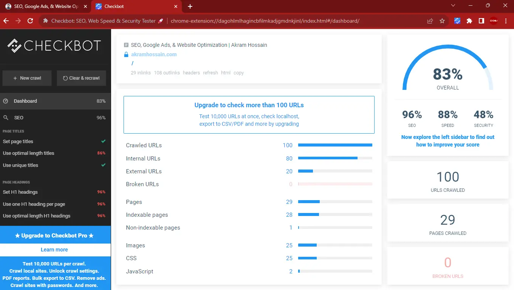Screen dimensions: 514x290
Task: Close the SEO, Google Ads tab
Action: click(x=85, y=6)
